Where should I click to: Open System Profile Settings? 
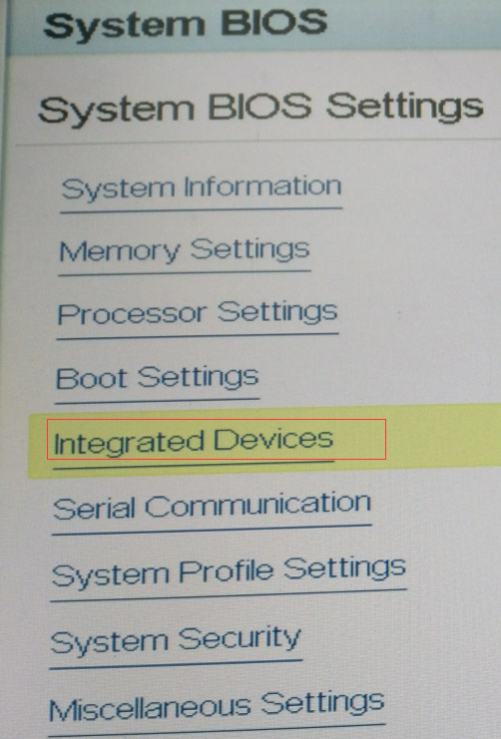tap(229, 571)
